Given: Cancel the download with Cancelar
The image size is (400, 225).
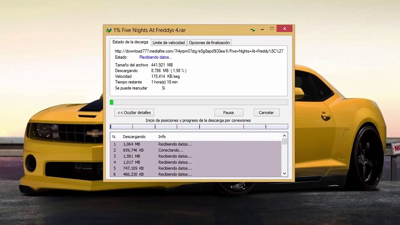Looking at the screenshot, I should [x=266, y=112].
